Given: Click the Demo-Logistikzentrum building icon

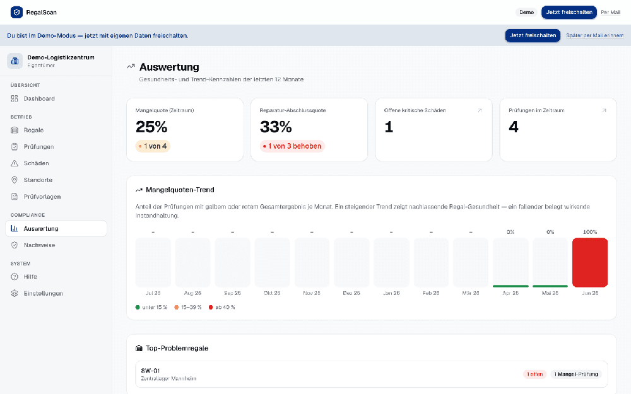Looking at the screenshot, I should 15,61.
